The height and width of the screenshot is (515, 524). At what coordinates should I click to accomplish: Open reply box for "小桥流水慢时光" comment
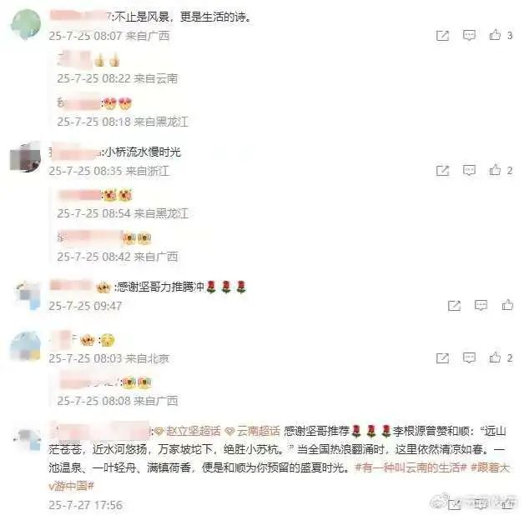[x=469, y=171]
